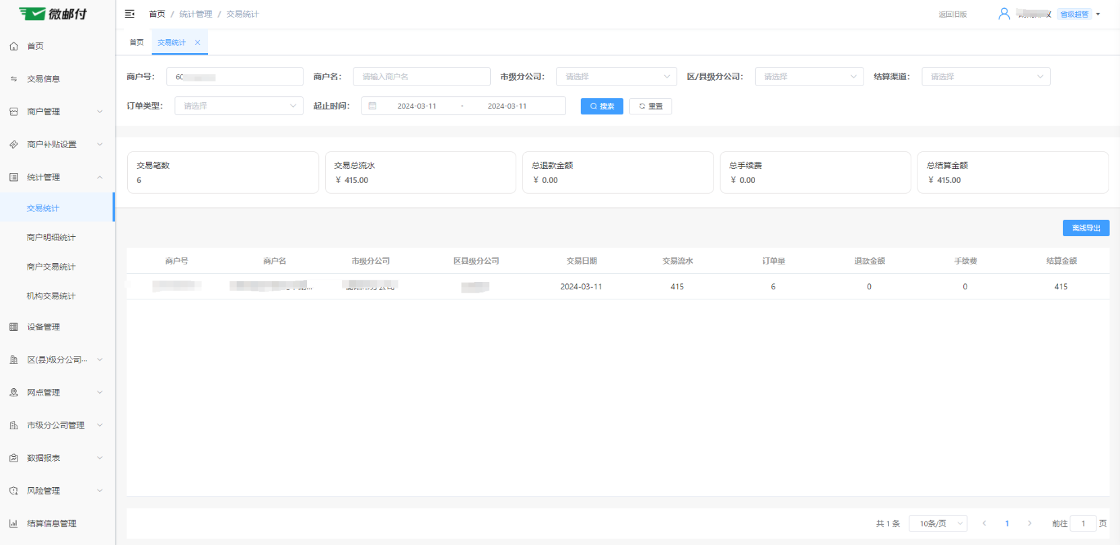Image resolution: width=1120 pixels, height=545 pixels.
Task: Click the user avatar icon
Action: click(x=1004, y=14)
